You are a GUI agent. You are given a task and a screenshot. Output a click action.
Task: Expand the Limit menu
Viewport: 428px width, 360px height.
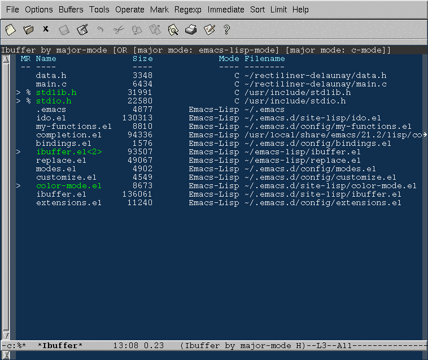click(x=278, y=10)
